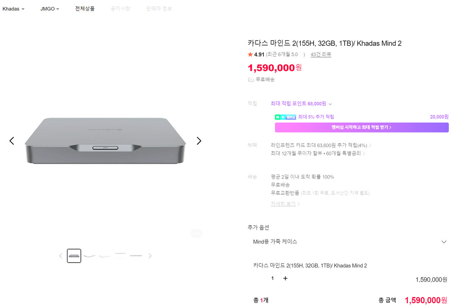Open the 판매자 정보 menu item
The height and width of the screenshot is (306, 468).
click(159, 9)
